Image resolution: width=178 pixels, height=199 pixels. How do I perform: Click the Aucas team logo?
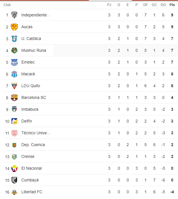pyautogui.click(x=14, y=27)
